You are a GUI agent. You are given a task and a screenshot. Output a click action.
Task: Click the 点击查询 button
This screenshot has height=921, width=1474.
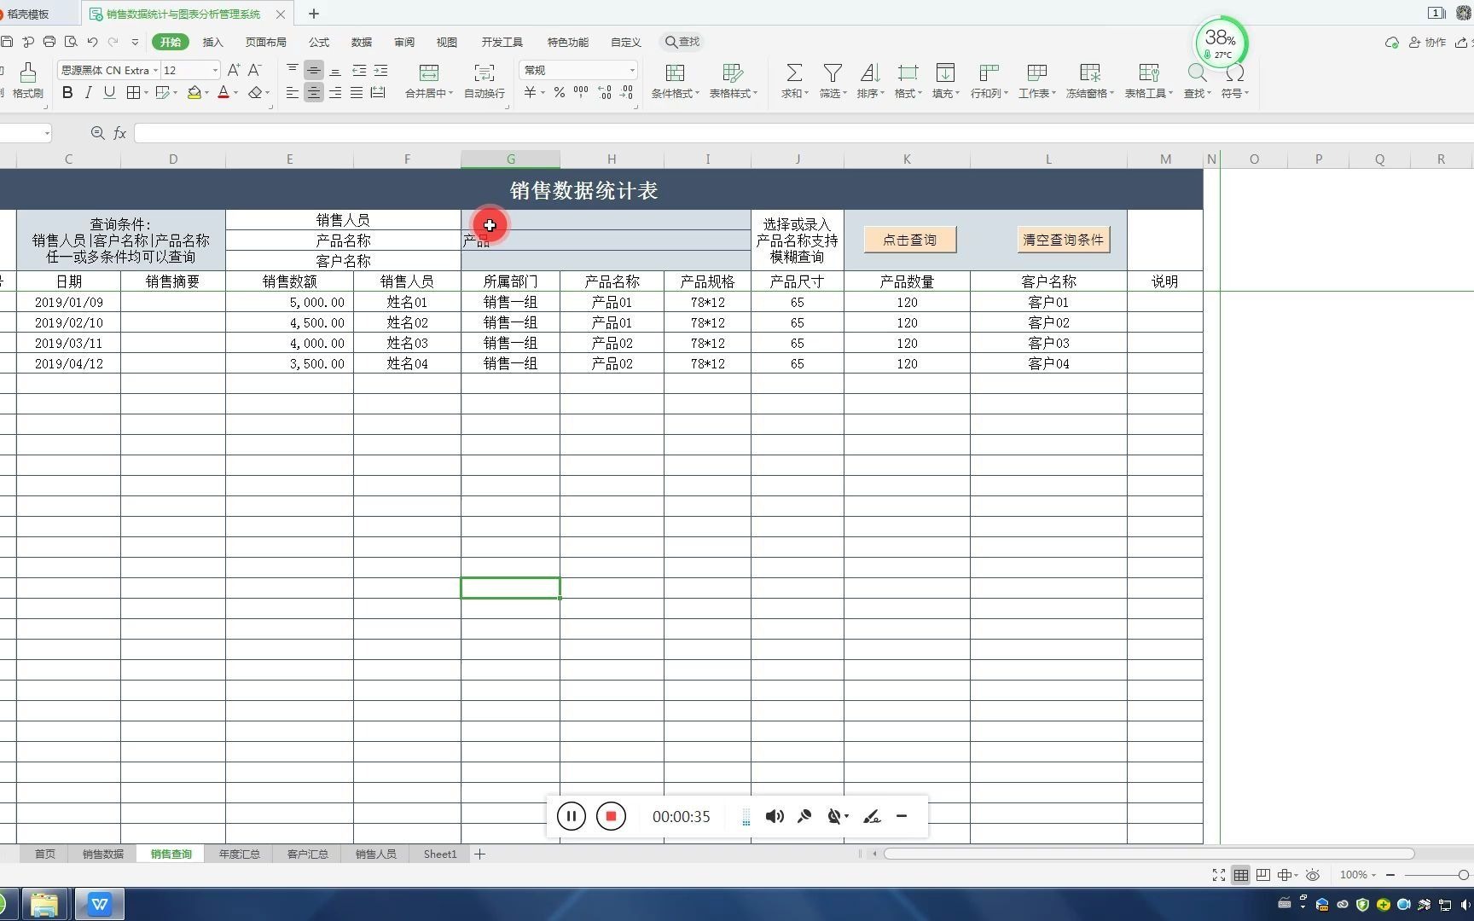[x=909, y=240]
